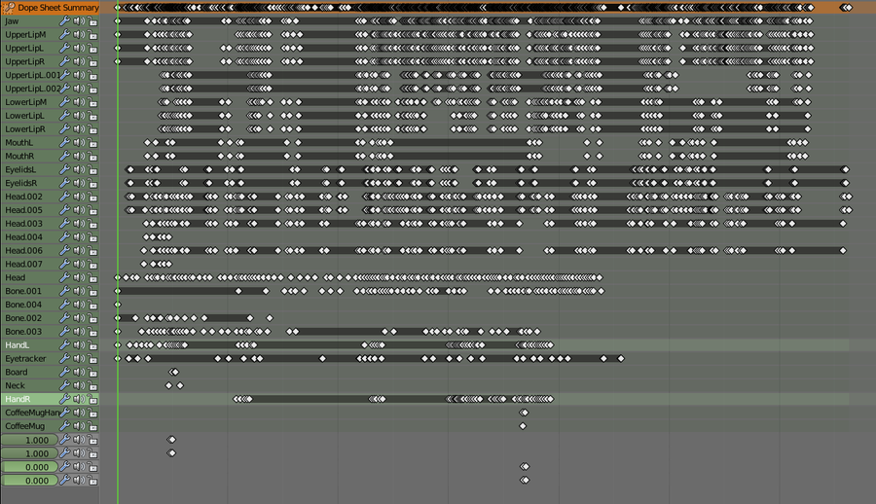Lock the Bone.002 channel
The width and height of the screenshot is (876, 504).
92,318
